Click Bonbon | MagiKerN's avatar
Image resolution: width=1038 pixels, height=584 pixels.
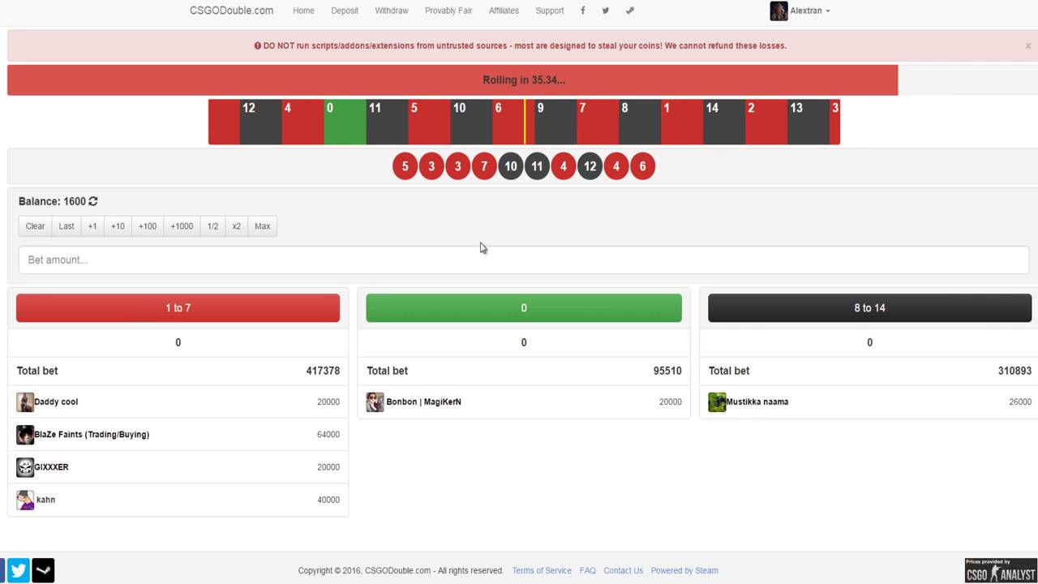[375, 402]
